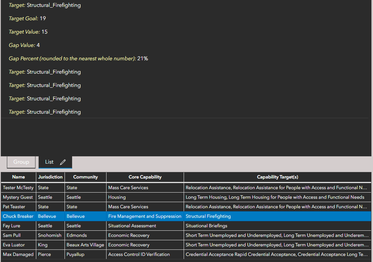Viewport: 373px width, 262px height.
Task: Select the Max Damaged row
Action: point(18,254)
